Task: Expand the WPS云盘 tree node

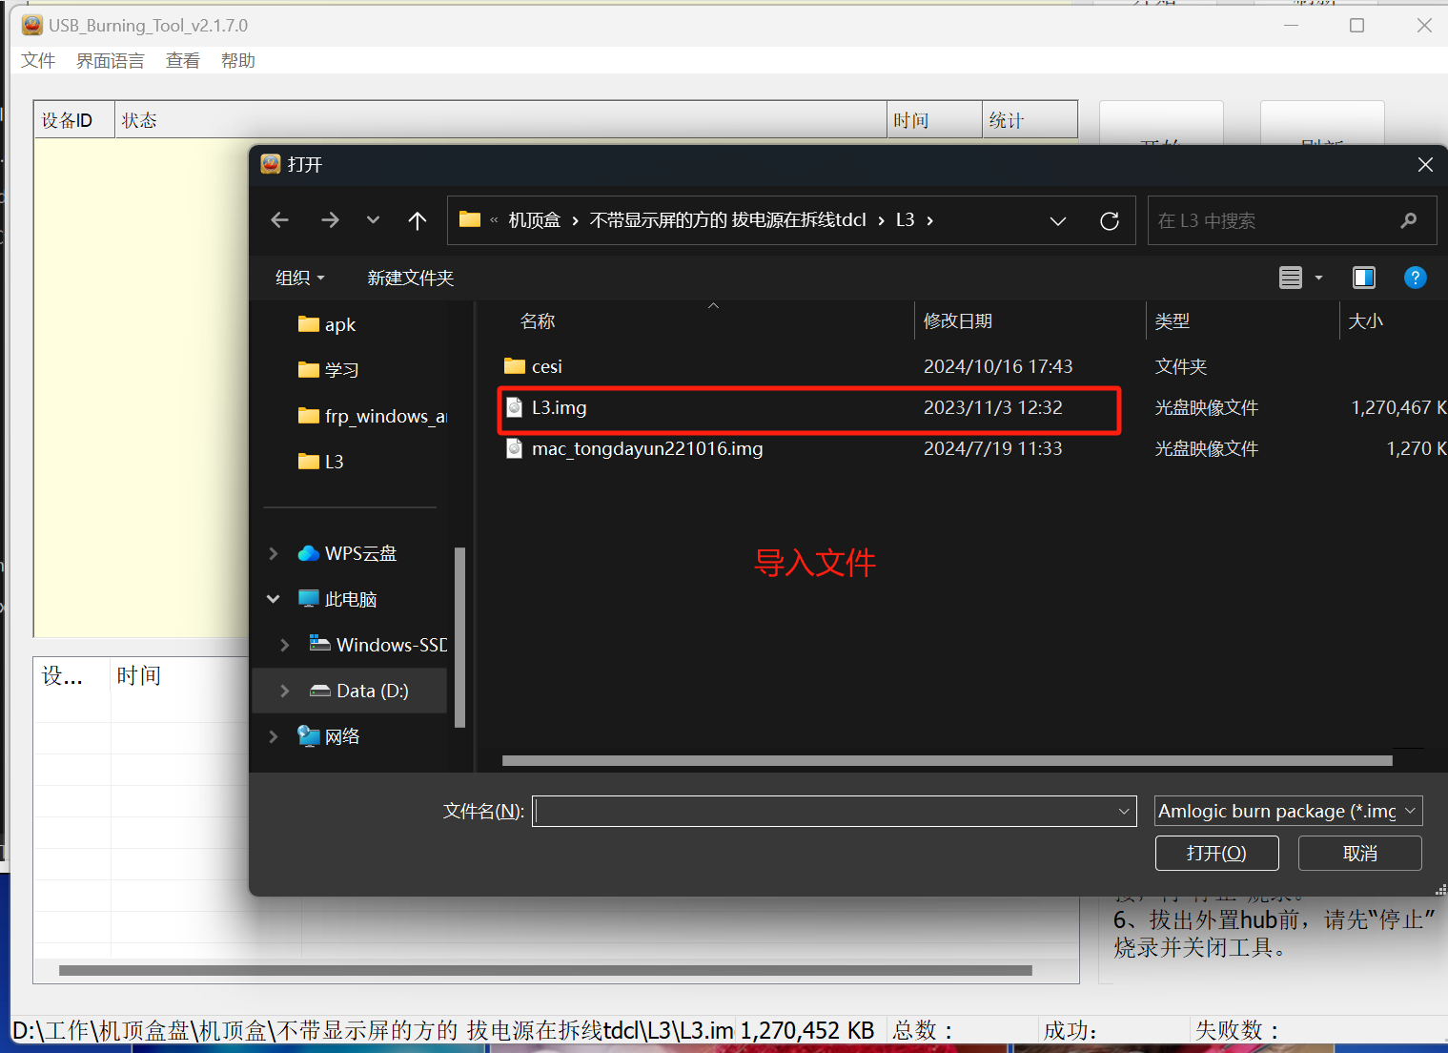Action: (x=274, y=554)
